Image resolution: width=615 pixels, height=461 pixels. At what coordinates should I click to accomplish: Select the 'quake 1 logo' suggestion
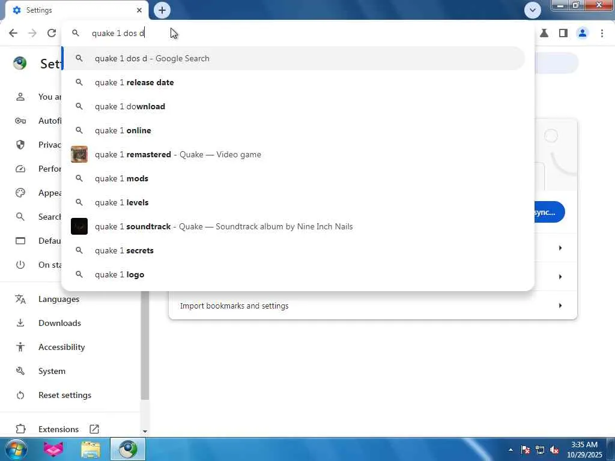(x=294, y=274)
